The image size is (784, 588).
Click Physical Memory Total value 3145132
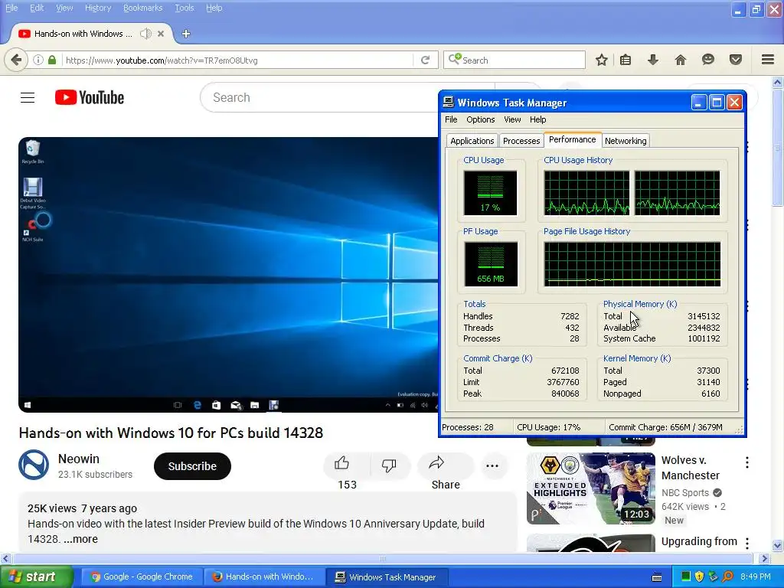pyautogui.click(x=704, y=316)
